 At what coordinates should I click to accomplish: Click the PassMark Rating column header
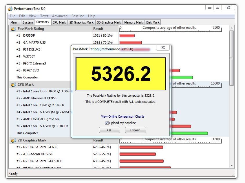(51, 29)
